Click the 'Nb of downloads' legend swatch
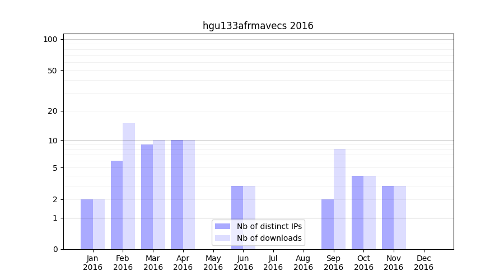 coord(222,238)
